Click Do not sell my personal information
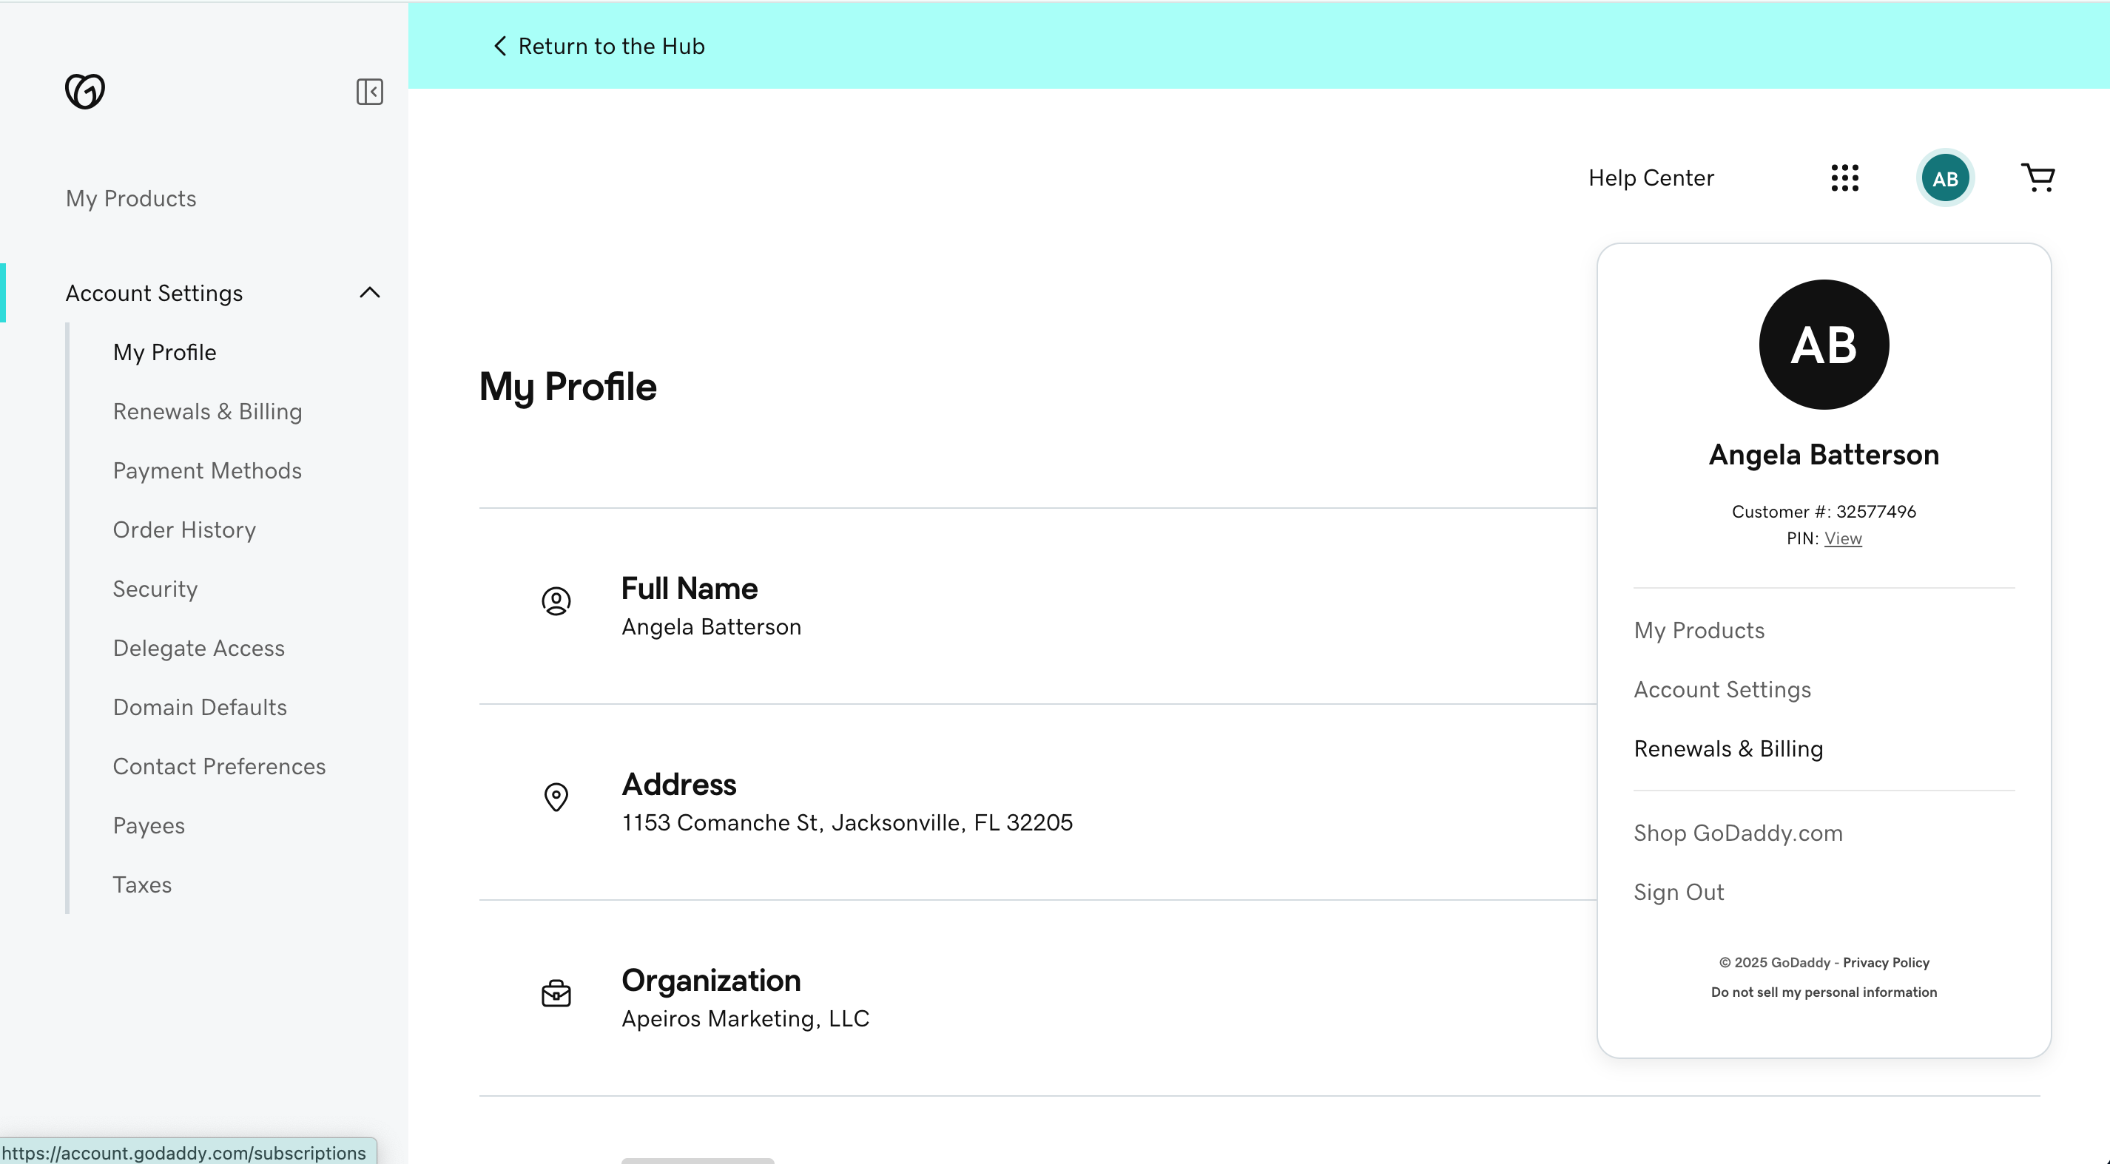 coord(1824,992)
